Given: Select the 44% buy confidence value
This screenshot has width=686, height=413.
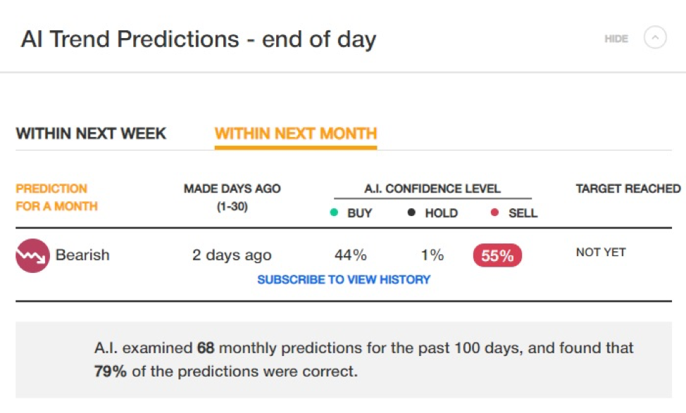Looking at the screenshot, I should (351, 255).
